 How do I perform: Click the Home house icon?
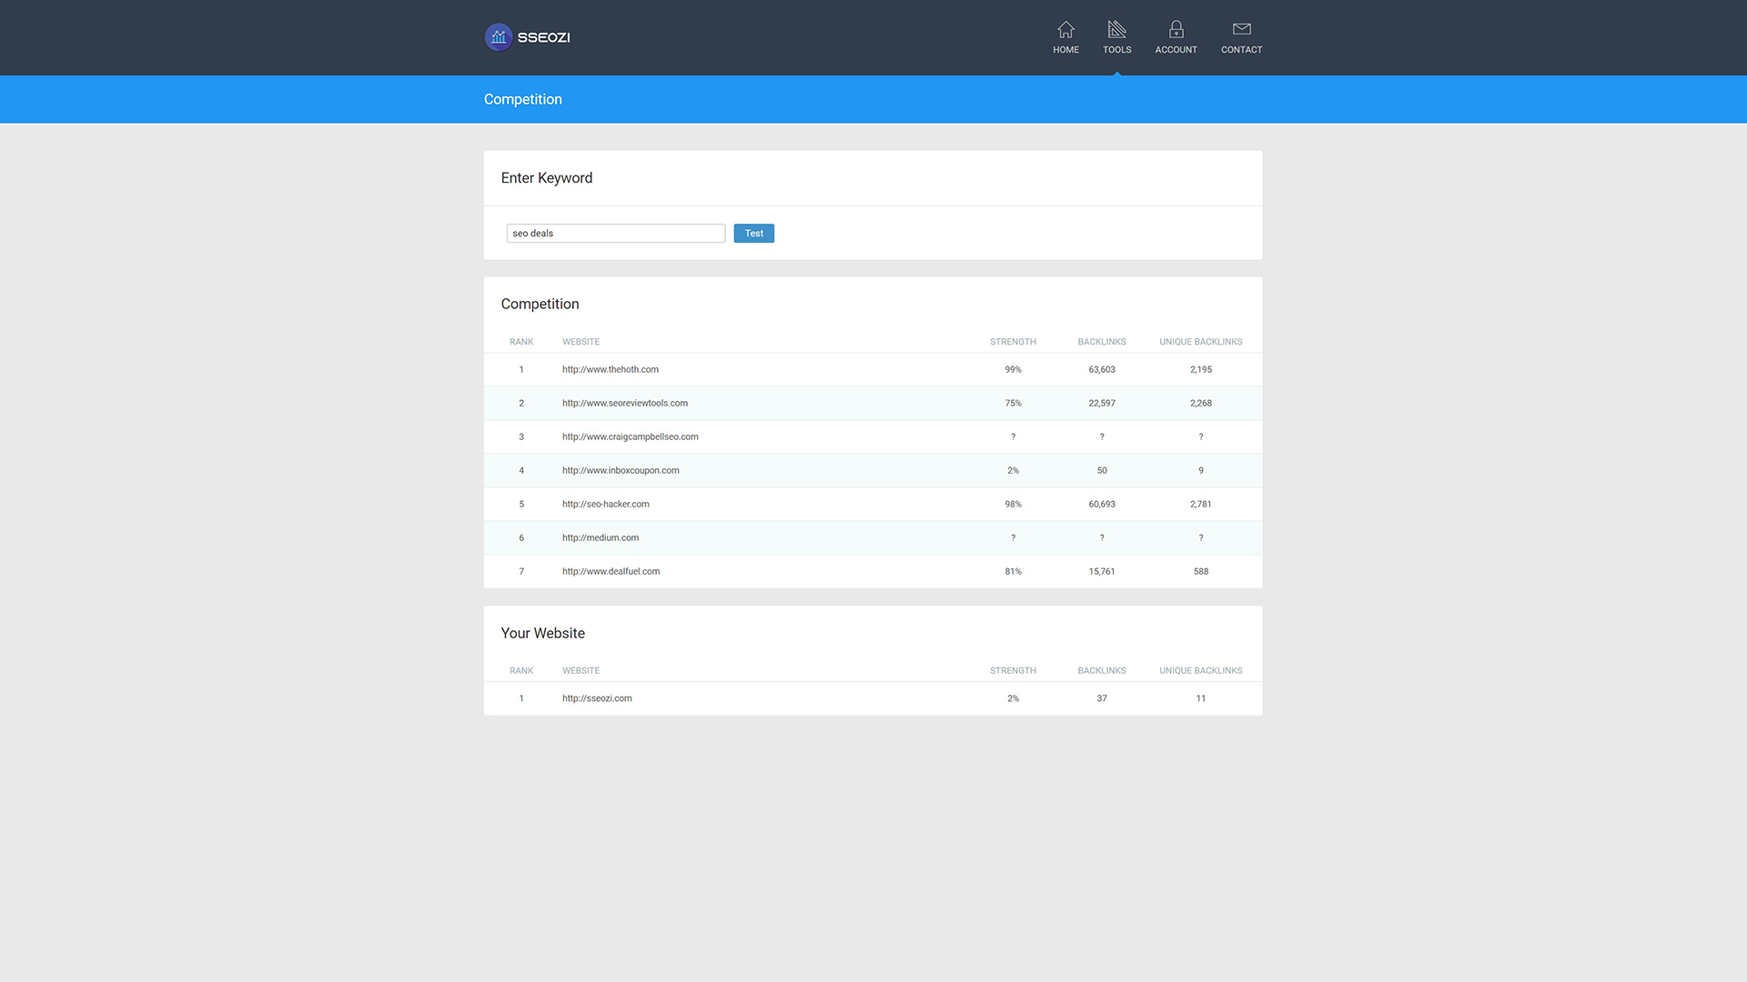point(1065,29)
